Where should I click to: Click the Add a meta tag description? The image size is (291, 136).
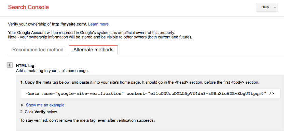pyautogui.click(x=52, y=71)
